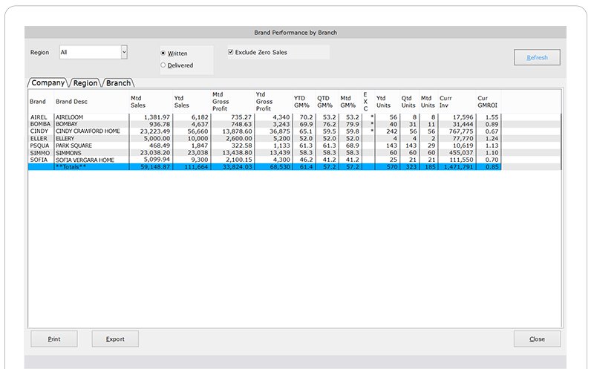The width and height of the screenshot is (594, 369).
Task: Click Mtd Sales value 936.78
Action: coord(160,124)
